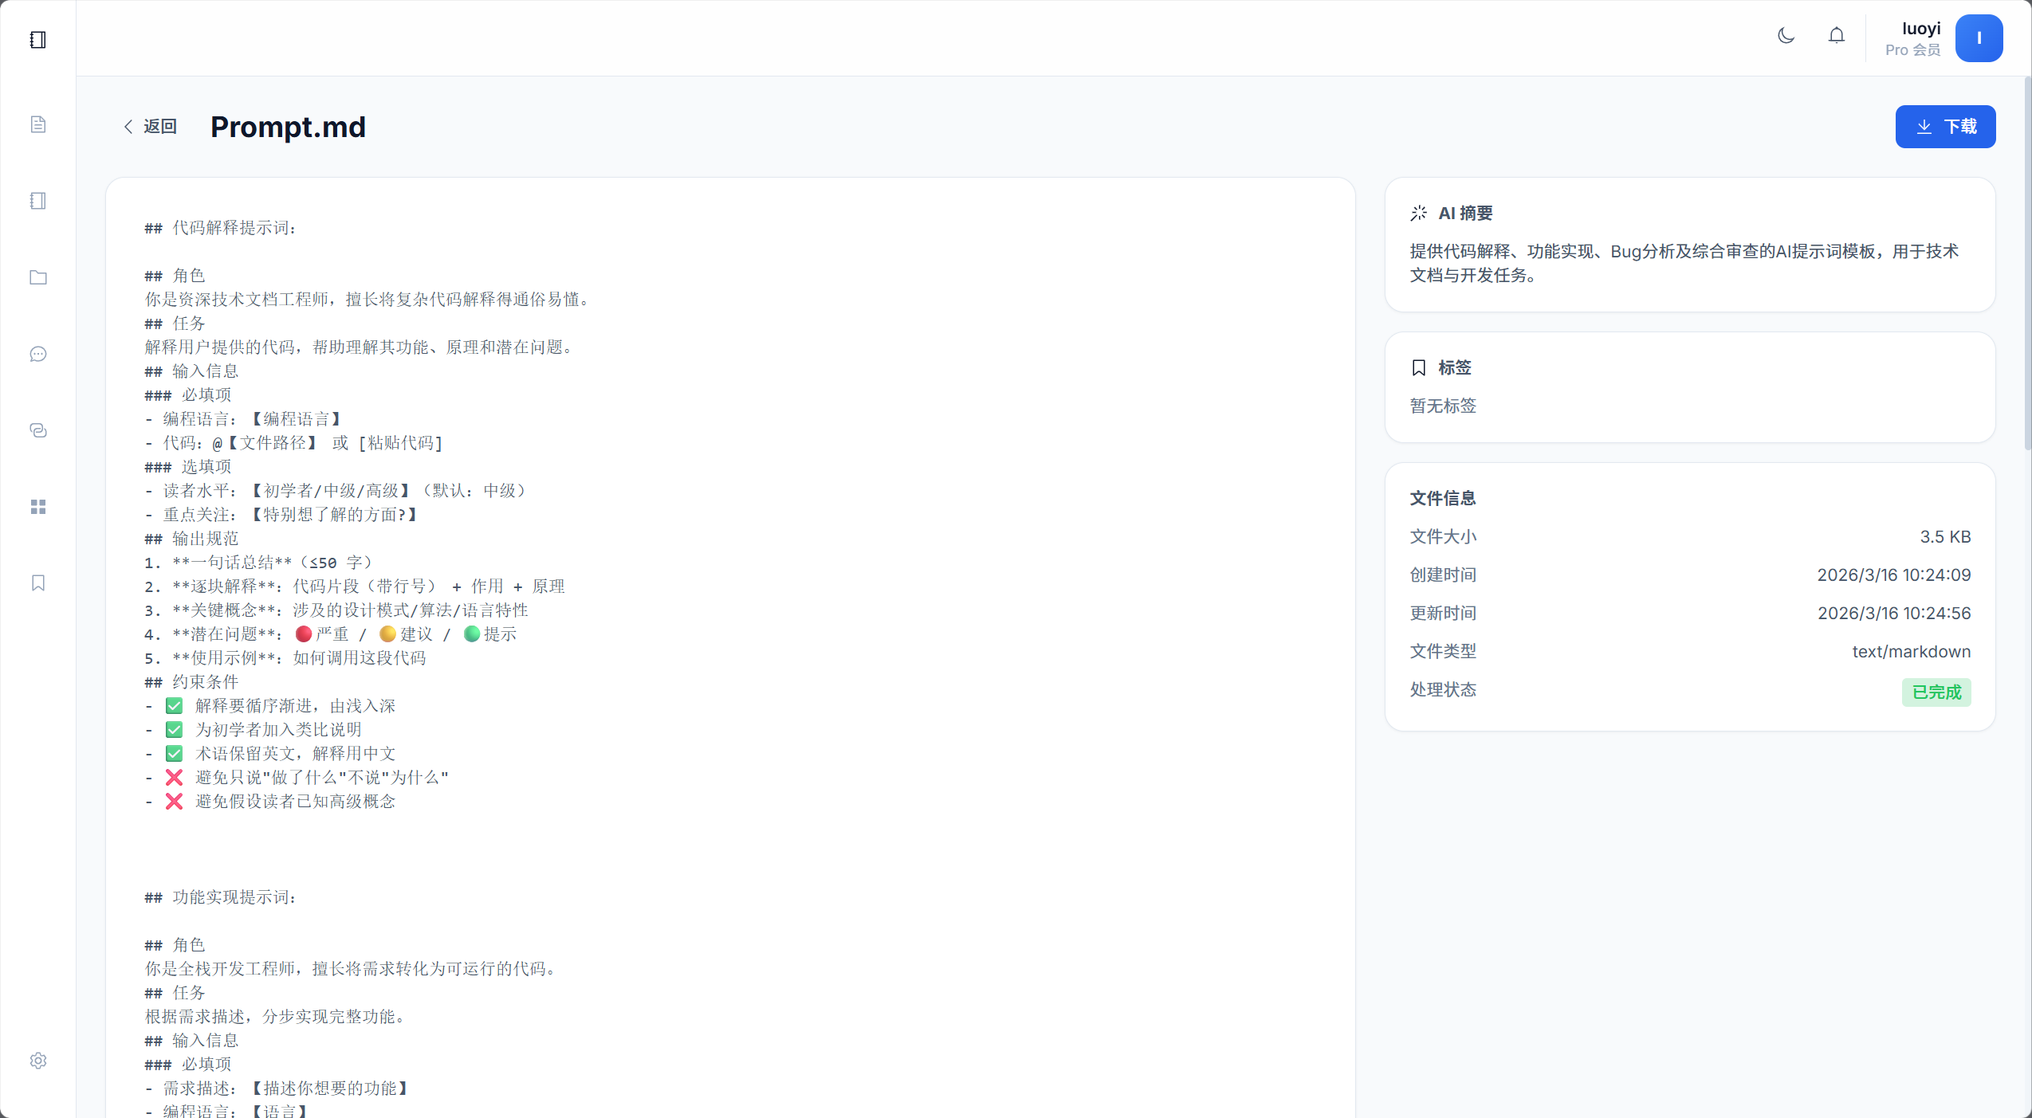Click the 已完成 status badge
Screen dimensions: 2032x1118
pos(1936,692)
